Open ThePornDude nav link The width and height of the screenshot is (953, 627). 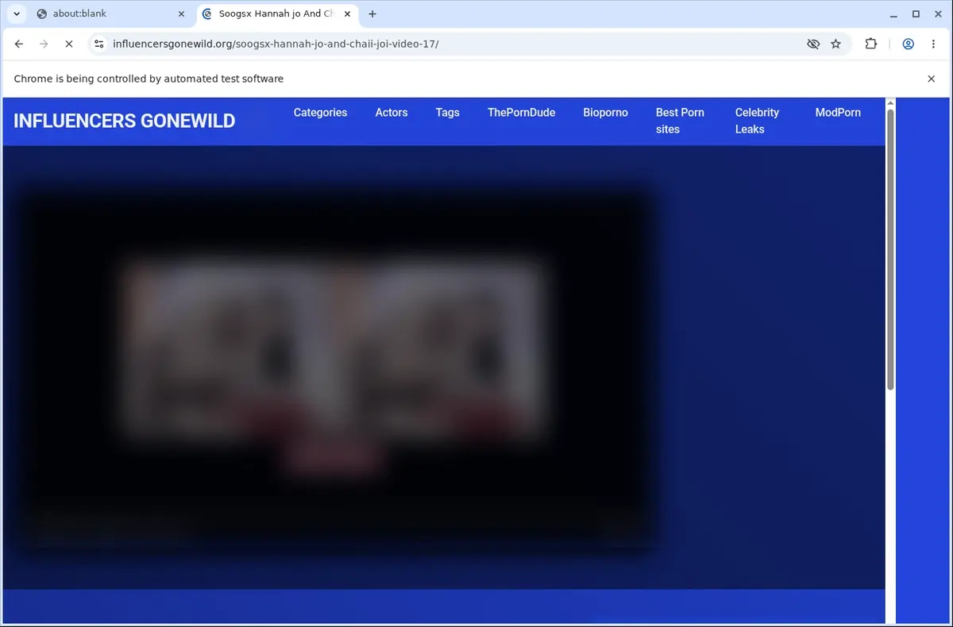coord(522,113)
